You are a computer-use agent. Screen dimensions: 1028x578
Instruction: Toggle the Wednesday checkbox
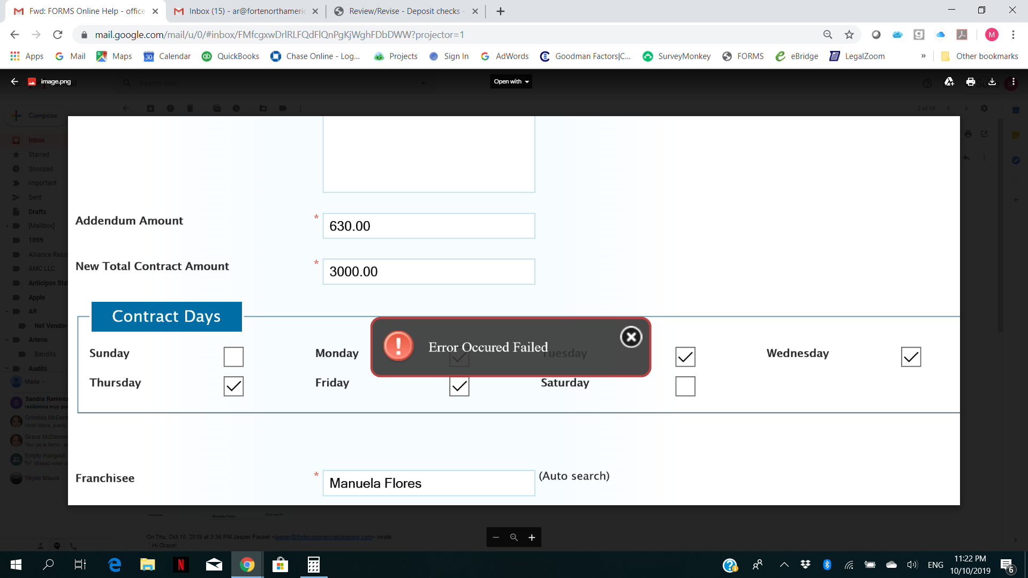point(911,357)
